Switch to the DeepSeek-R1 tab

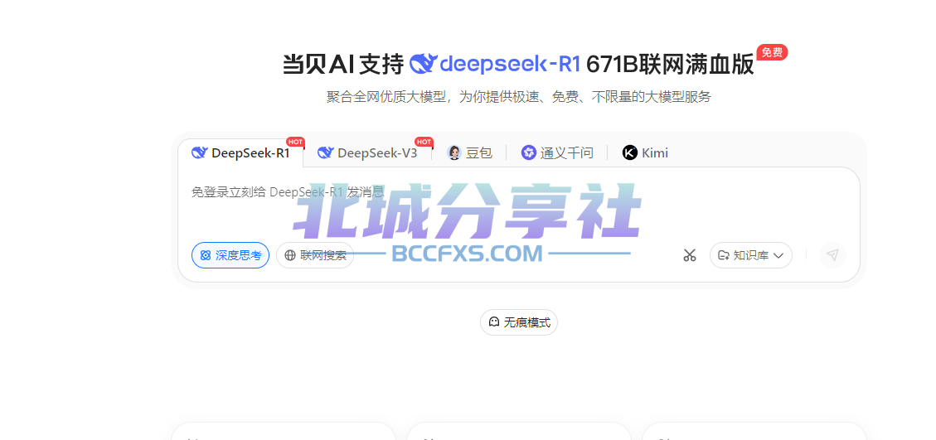click(241, 152)
